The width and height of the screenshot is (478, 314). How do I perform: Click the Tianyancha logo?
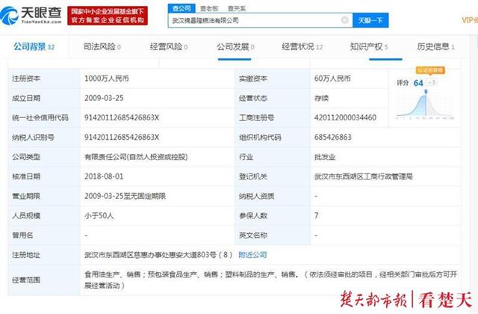point(31,16)
